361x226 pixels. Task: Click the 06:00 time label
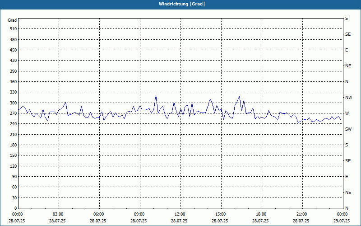[98, 214]
